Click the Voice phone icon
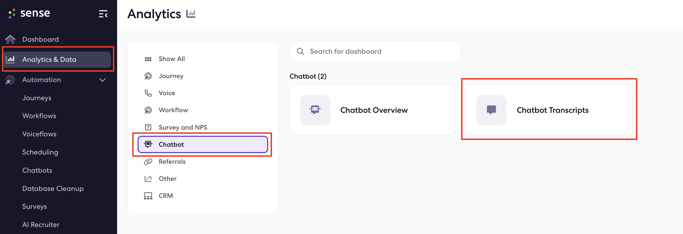Viewport: 683px width, 234px height. (x=148, y=93)
